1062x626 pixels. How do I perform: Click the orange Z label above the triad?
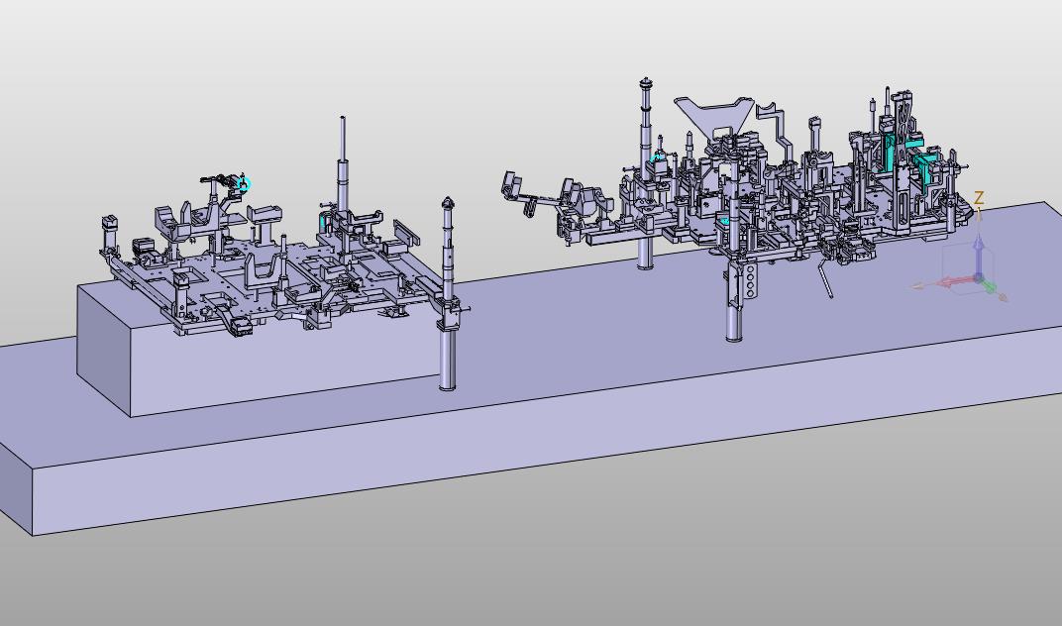coord(979,198)
